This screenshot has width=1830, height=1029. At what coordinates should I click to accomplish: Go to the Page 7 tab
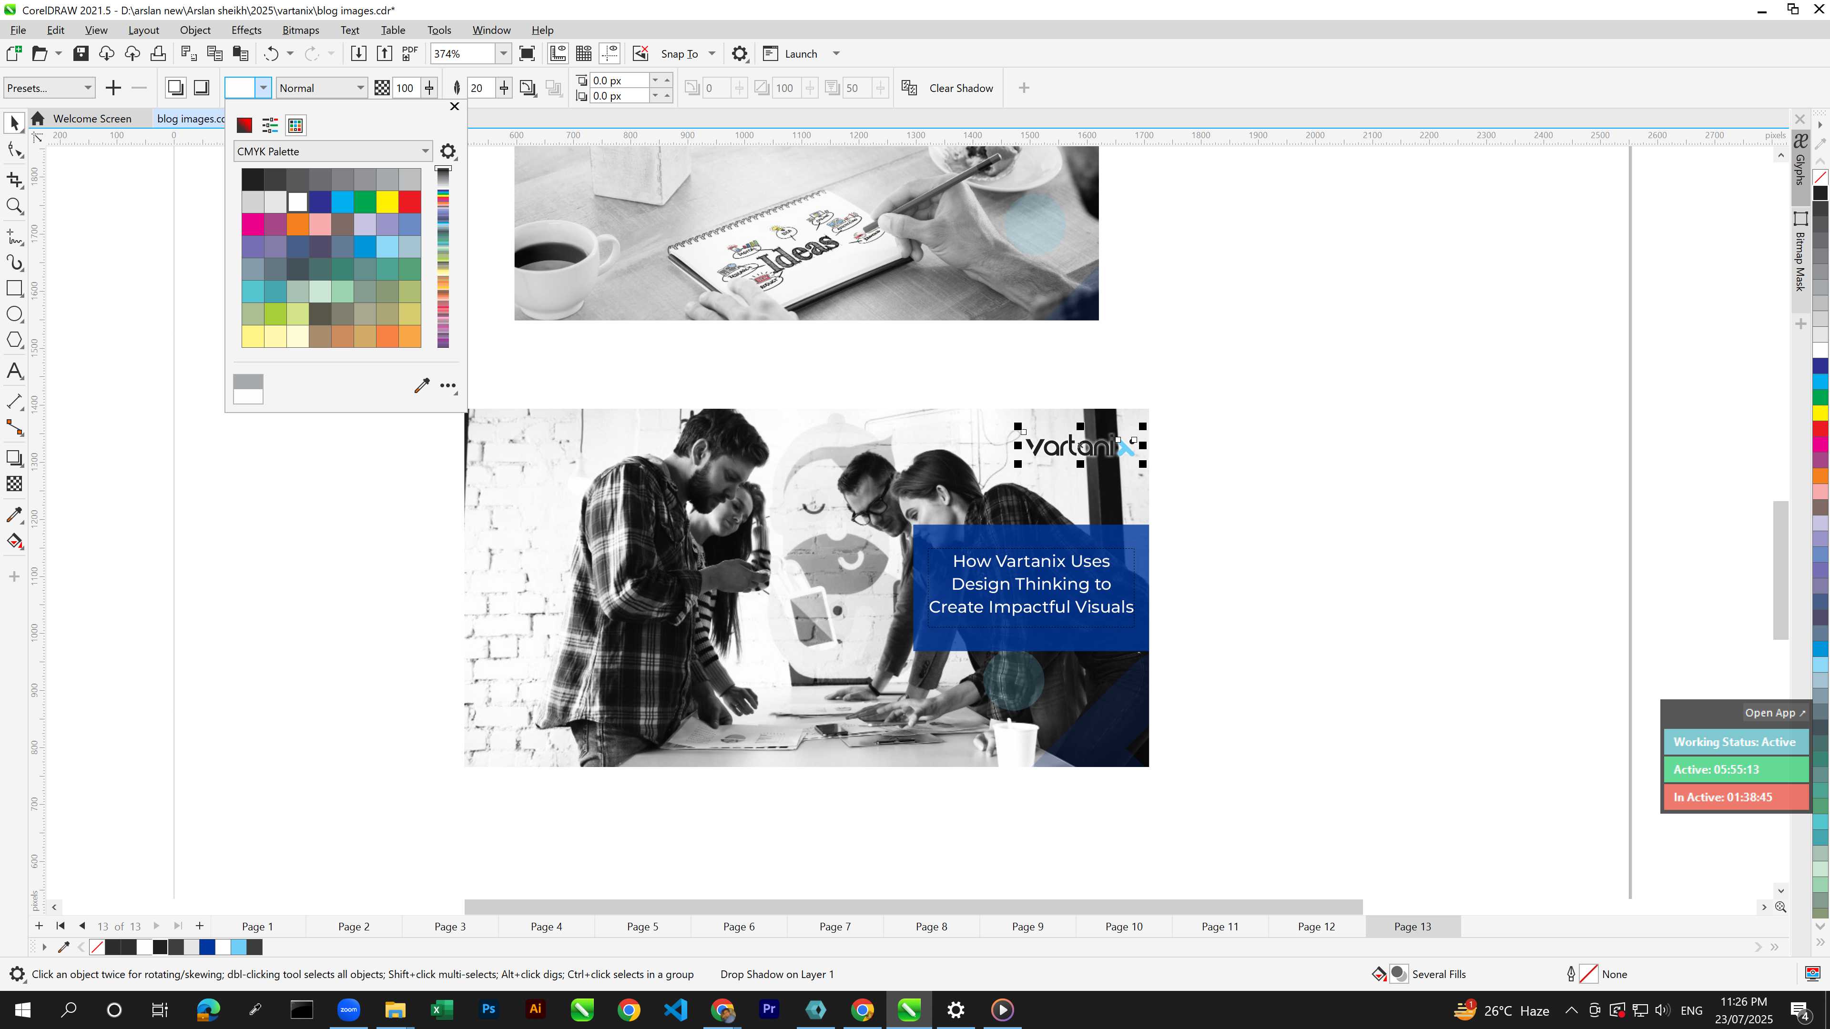(x=835, y=926)
